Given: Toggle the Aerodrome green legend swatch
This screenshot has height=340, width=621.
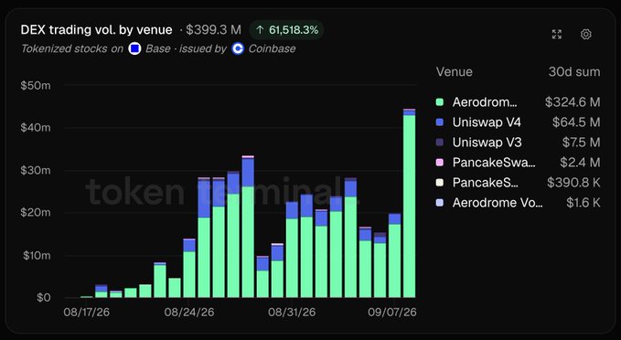Looking at the screenshot, I should point(440,102).
